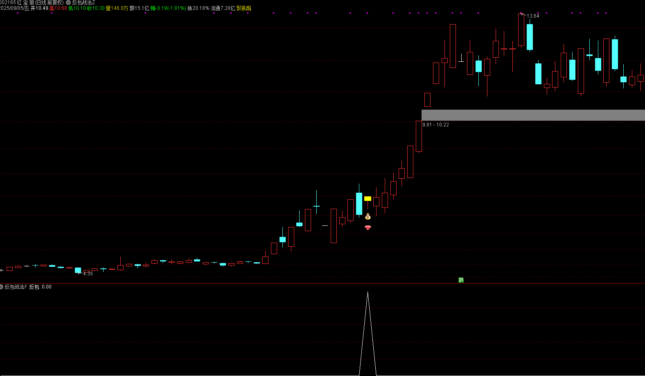Select the yellow highlighted candlestick
Image resolution: width=645 pixels, height=376 pixels.
tap(368, 198)
